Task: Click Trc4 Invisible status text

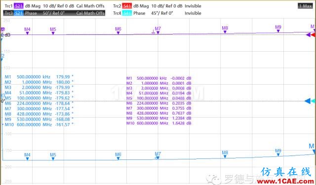Action: click(193, 13)
